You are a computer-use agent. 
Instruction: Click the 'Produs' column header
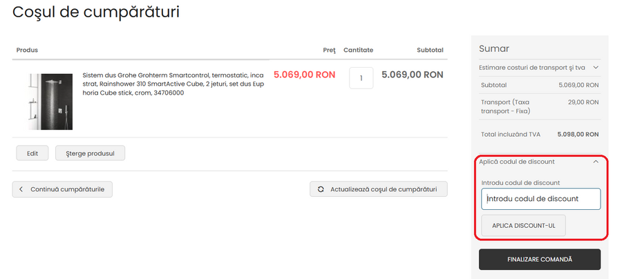point(28,50)
